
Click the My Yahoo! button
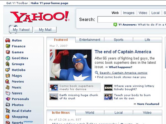21,30
